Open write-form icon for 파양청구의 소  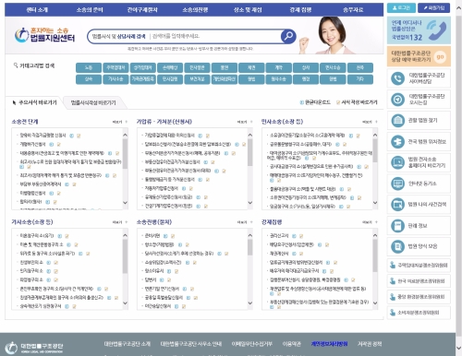[x=55, y=280]
